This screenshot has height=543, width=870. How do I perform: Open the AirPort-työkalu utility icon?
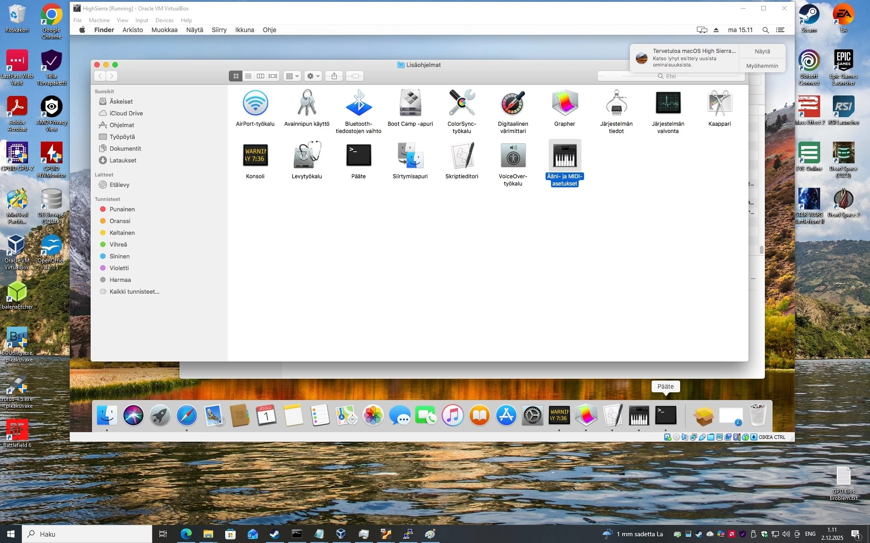coord(255,103)
